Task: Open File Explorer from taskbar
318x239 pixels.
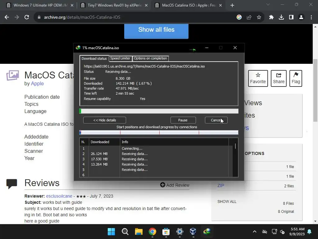Action: [139, 232]
